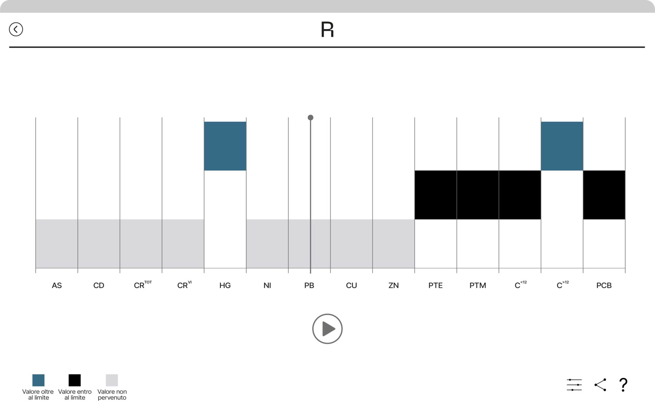Open the filter sliders settings icon
Image resolution: width=655 pixels, height=409 pixels.
tap(574, 384)
